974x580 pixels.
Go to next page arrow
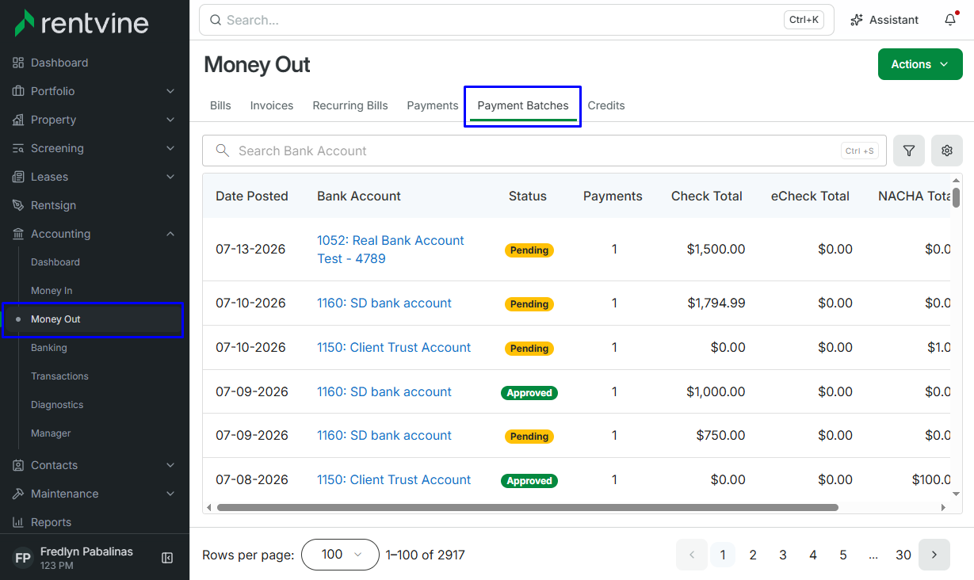pos(934,555)
